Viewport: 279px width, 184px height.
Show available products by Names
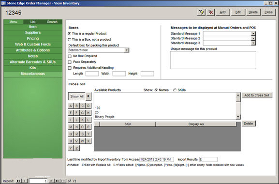[x=156, y=90]
